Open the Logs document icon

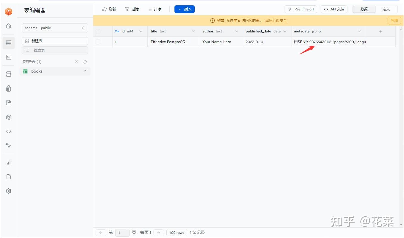(9, 177)
